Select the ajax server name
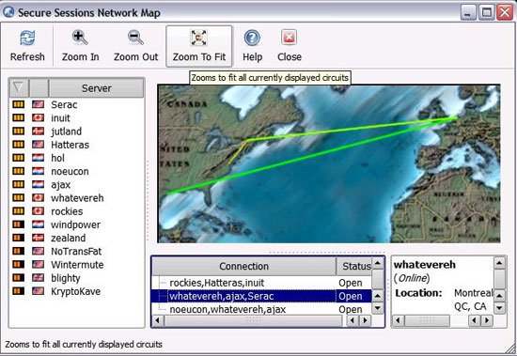This screenshot has height=356, width=517. [x=61, y=185]
